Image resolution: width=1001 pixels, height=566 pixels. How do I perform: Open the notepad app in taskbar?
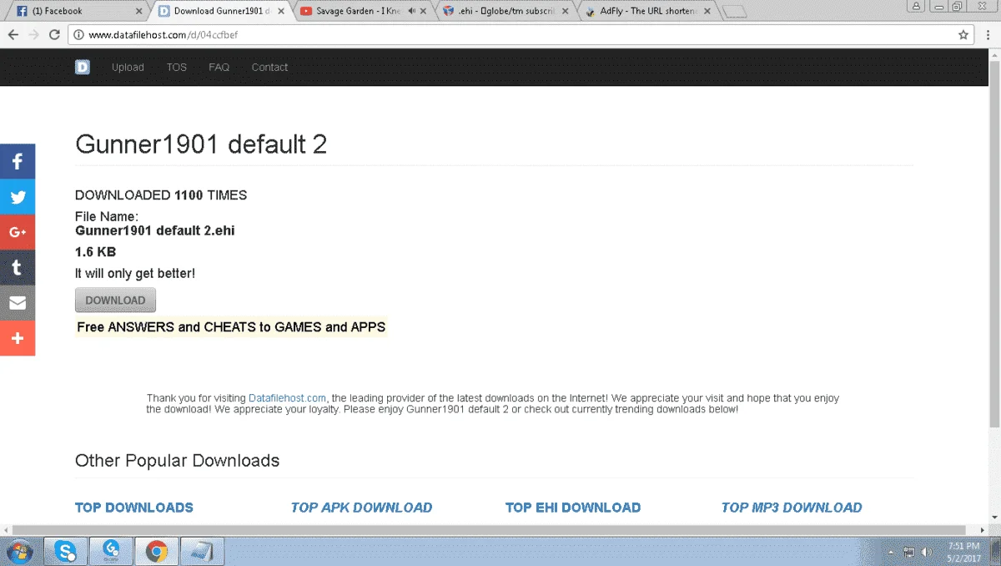click(x=200, y=552)
